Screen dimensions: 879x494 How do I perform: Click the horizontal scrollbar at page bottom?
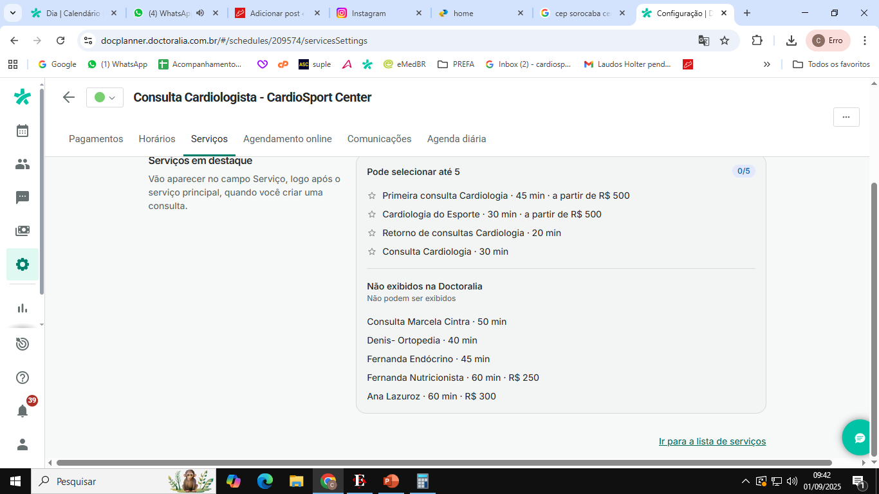(444, 462)
